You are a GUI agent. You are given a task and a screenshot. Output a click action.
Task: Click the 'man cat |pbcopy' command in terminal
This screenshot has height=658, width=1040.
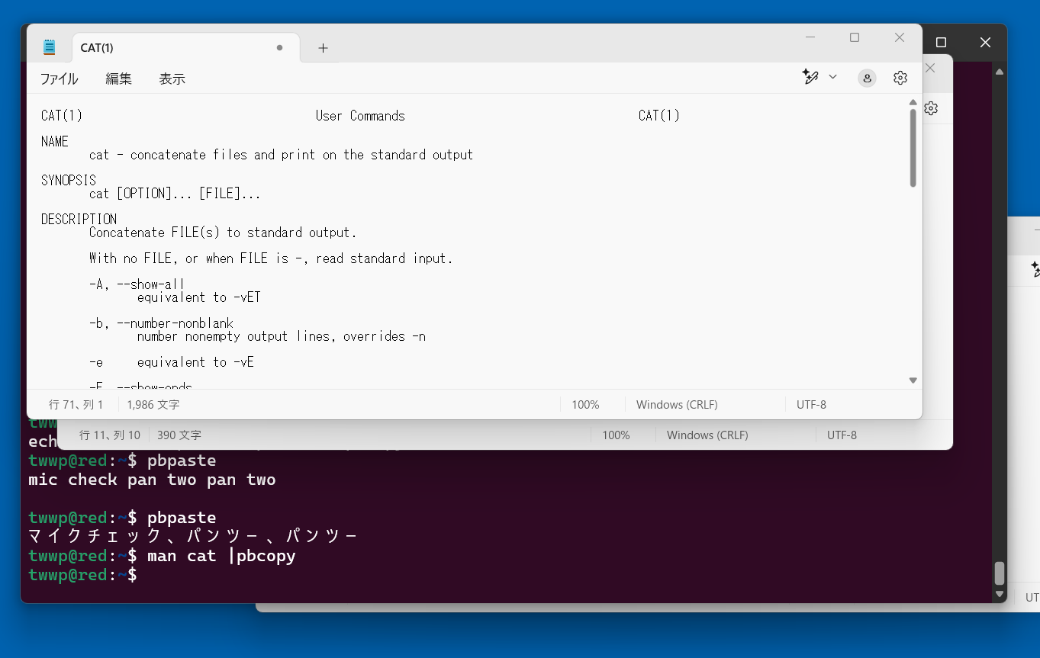click(221, 556)
